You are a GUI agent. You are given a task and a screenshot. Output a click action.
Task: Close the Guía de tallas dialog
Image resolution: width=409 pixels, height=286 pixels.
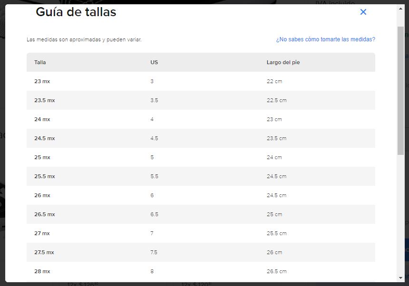(x=363, y=12)
